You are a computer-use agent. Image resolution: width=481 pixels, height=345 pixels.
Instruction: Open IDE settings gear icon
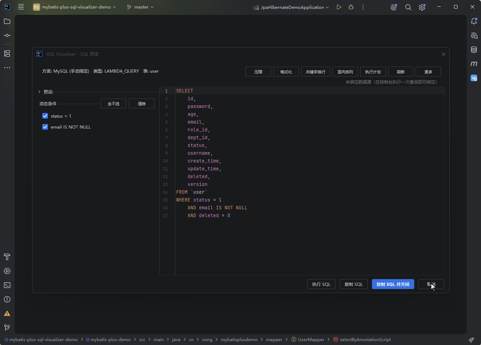[422, 7]
